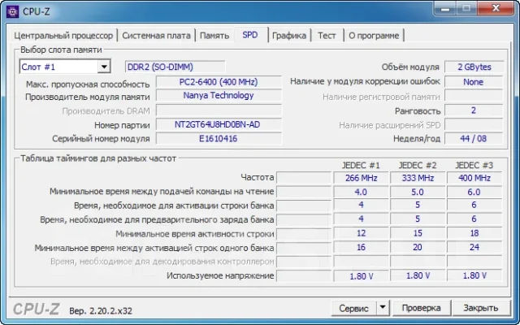This screenshot has height=325, width=520.
Task: Click the Сервис button
Action: (353, 308)
